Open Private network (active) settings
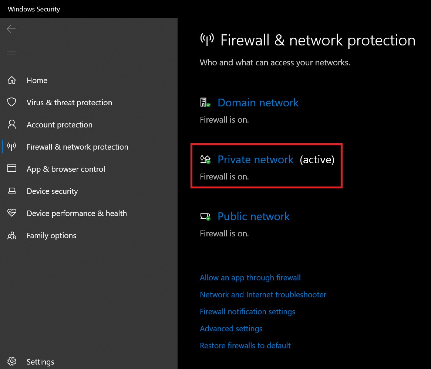The height and width of the screenshot is (369, 431). 255,160
